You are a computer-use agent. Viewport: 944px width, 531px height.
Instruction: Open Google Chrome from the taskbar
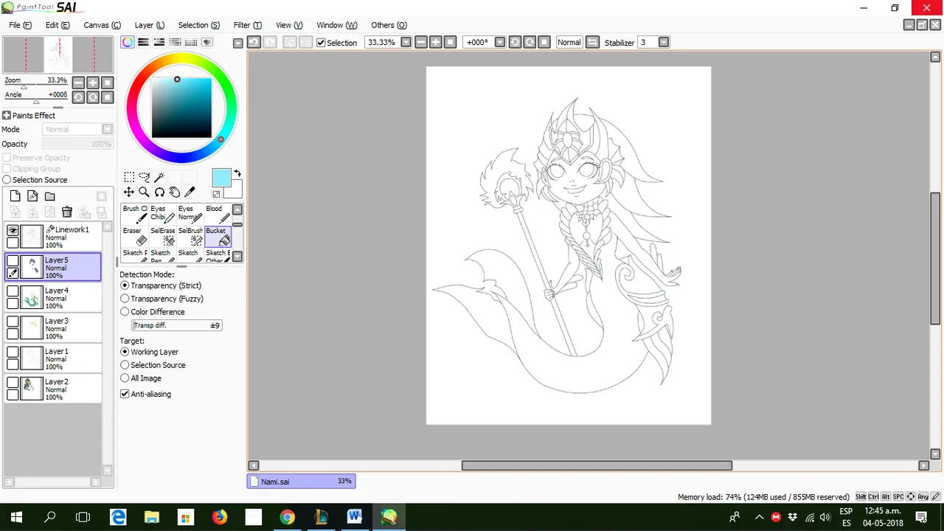click(287, 517)
